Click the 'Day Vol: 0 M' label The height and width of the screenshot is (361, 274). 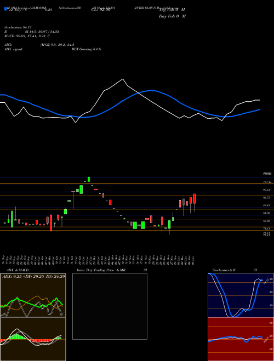click(x=172, y=16)
